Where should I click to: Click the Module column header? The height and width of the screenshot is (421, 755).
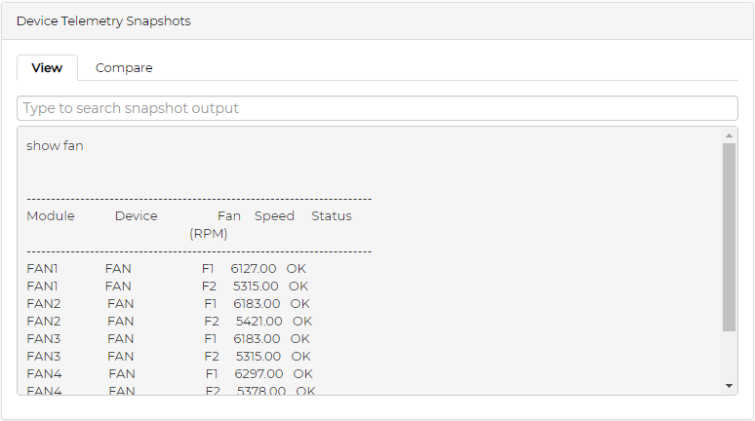pos(51,216)
